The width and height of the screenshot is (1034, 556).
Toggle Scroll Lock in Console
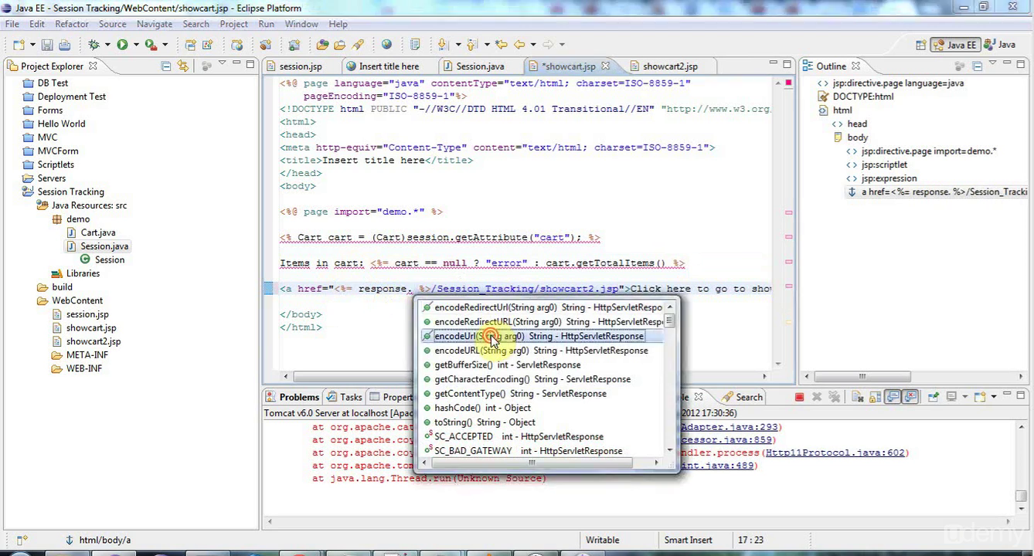pyautogui.click(x=875, y=397)
